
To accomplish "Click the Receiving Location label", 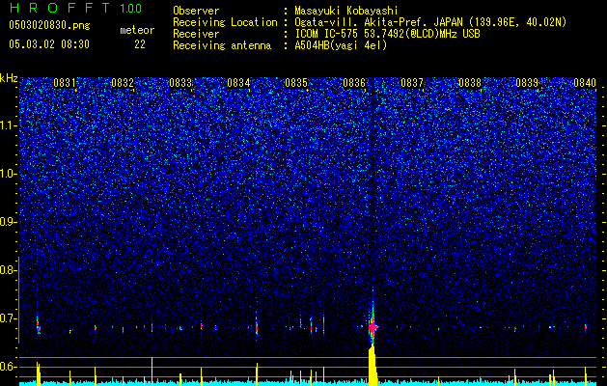I will 225,22.
